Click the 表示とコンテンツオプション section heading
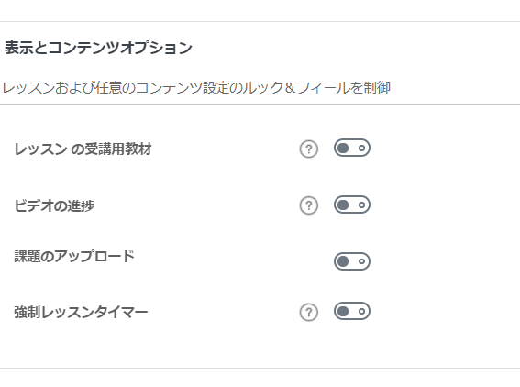The height and width of the screenshot is (387, 520). pyautogui.click(x=98, y=48)
